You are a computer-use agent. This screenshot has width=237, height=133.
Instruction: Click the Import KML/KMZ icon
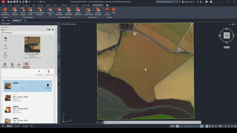point(68,9)
